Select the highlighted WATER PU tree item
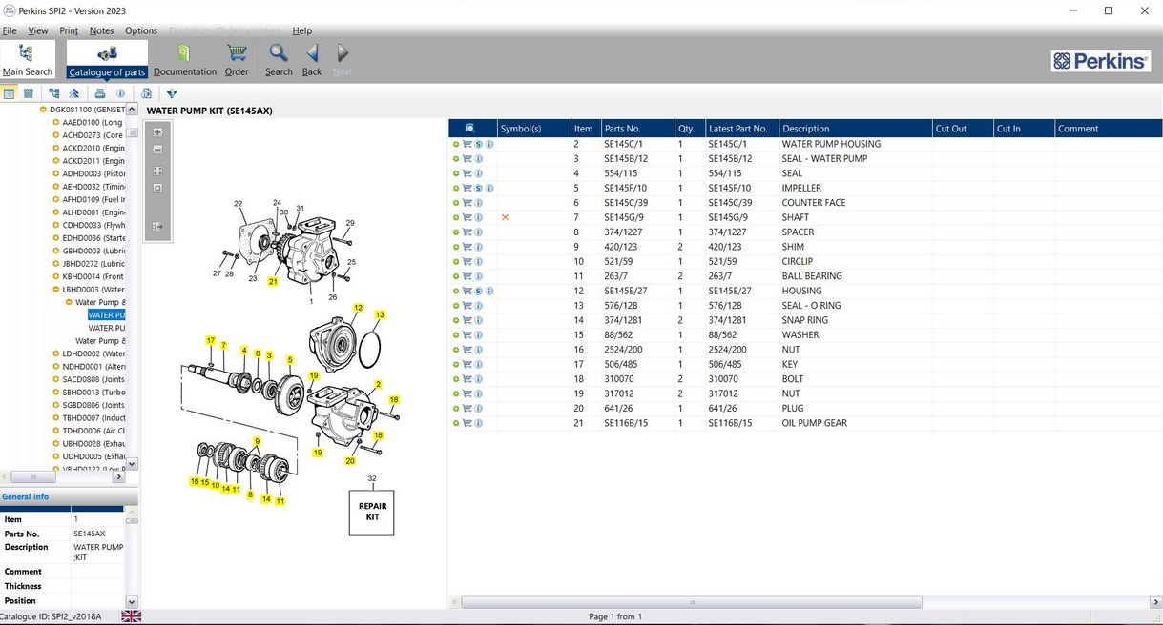This screenshot has width=1163, height=625. (x=107, y=315)
